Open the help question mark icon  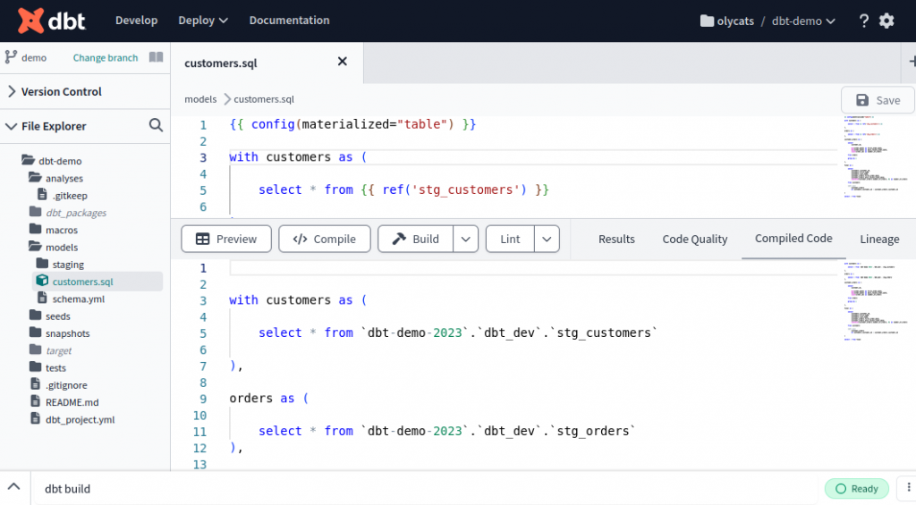tap(863, 21)
